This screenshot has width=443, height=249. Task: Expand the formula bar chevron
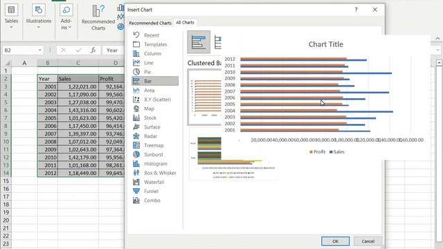pos(438,50)
